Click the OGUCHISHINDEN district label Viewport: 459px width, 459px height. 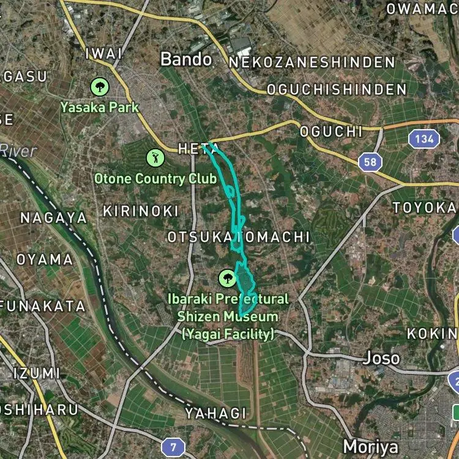[x=337, y=89]
